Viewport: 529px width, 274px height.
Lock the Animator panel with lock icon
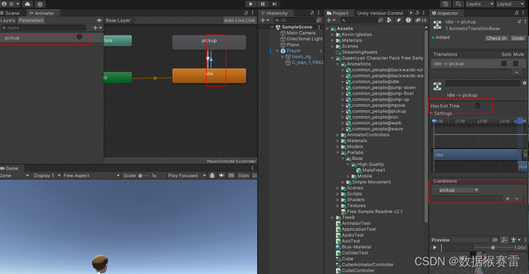246,13
